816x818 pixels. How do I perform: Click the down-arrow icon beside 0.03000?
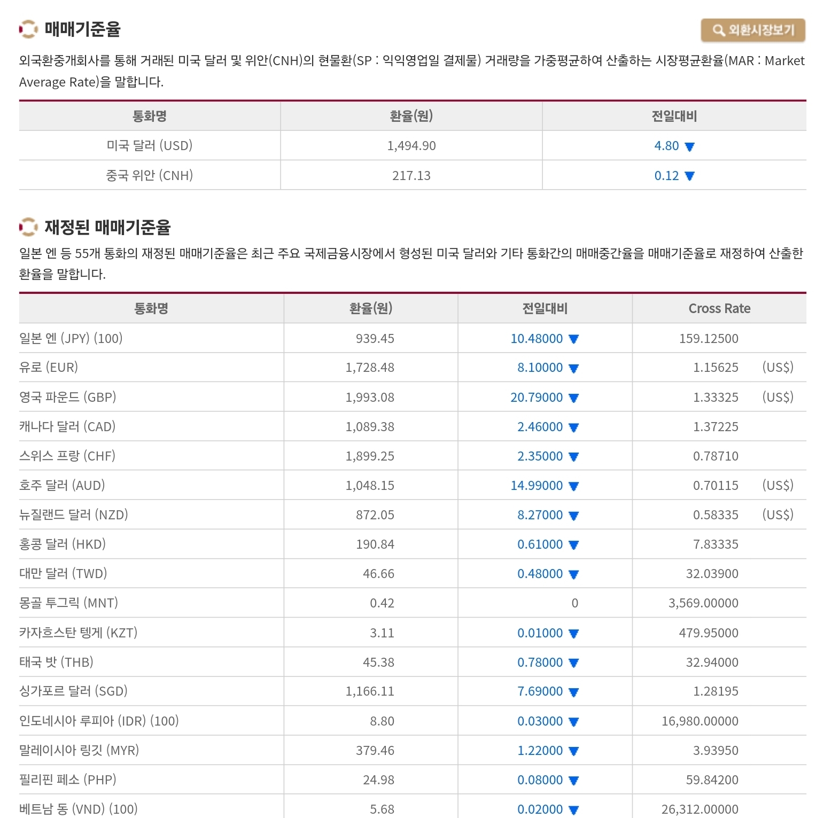pos(574,722)
